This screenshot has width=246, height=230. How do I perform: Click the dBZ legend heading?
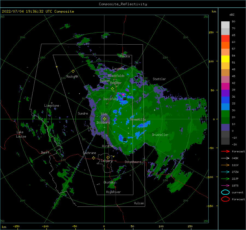tap(232, 14)
